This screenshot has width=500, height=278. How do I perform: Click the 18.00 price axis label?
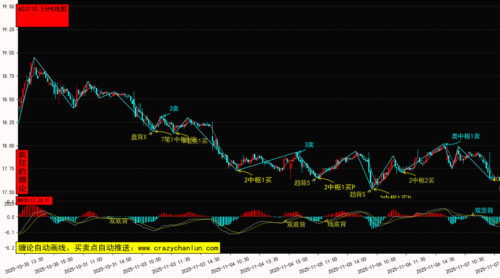click(8, 146)
